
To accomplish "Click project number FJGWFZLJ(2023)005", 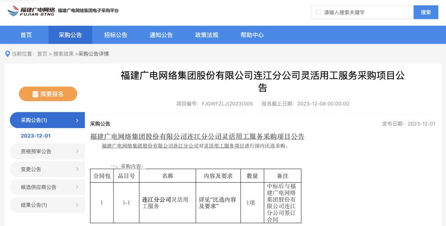I will (227, 104).
